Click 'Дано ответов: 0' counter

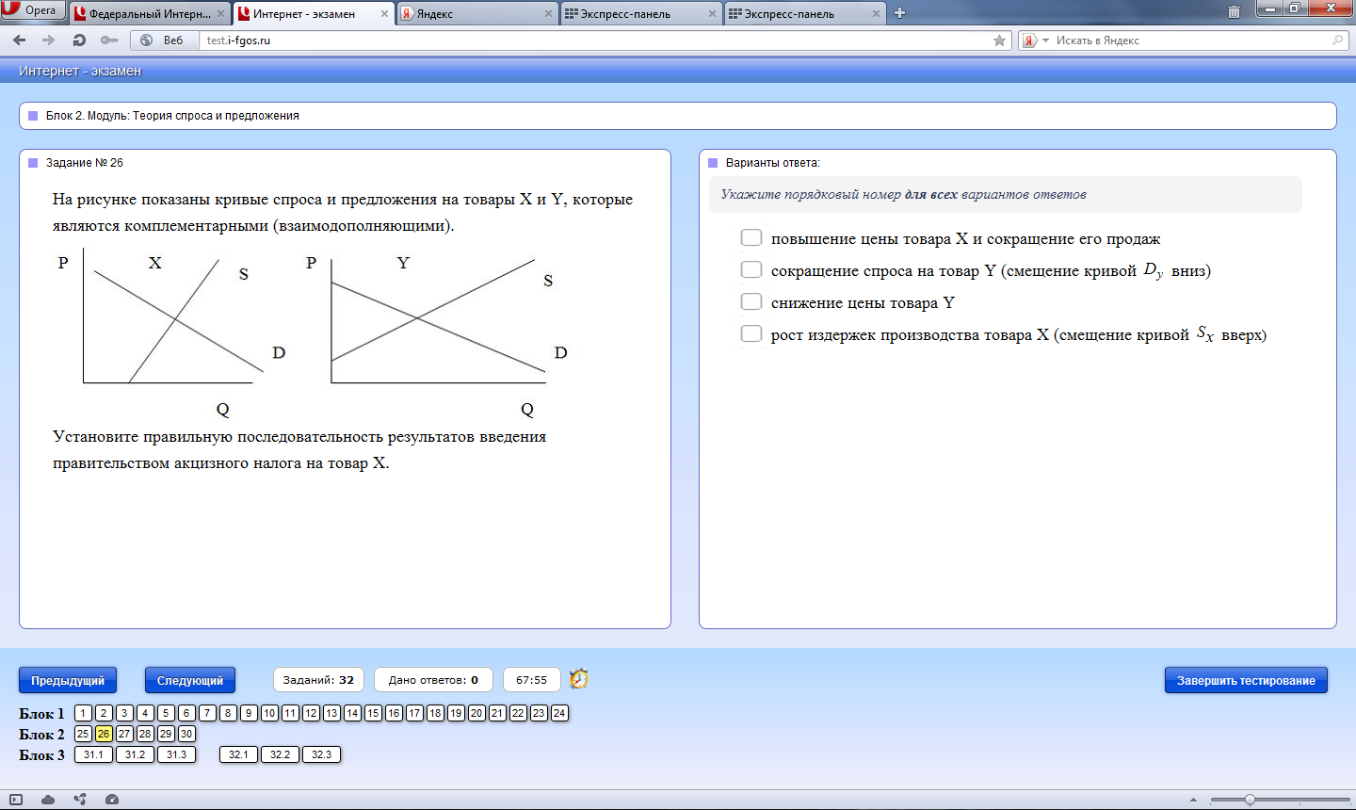point(433,680)
